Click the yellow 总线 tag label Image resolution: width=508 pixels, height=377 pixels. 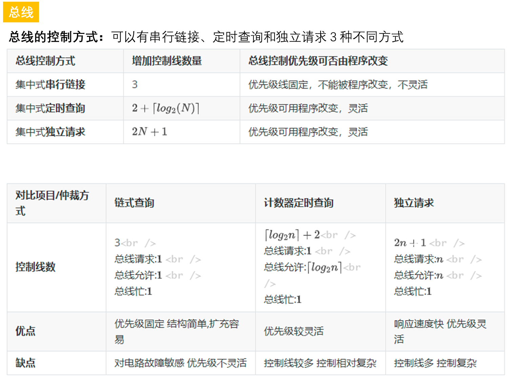pyautogui.click(x=21, y=12)
